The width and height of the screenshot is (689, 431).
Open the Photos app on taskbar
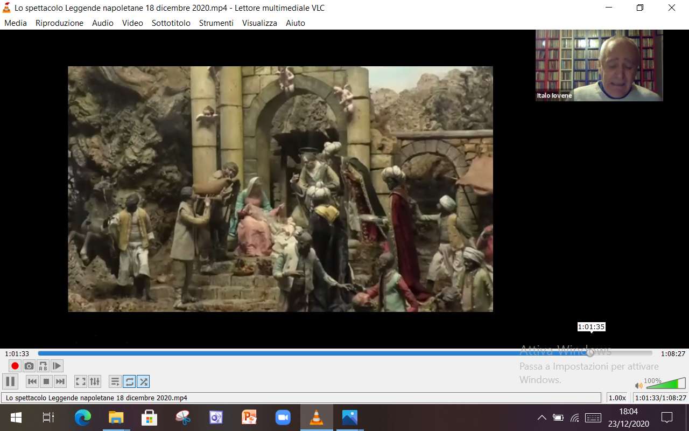click(x=350, y=418)
